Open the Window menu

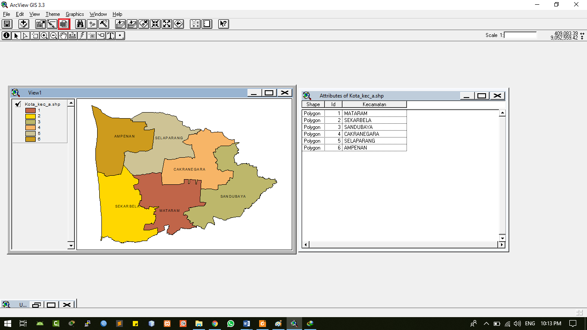(98, 14)
